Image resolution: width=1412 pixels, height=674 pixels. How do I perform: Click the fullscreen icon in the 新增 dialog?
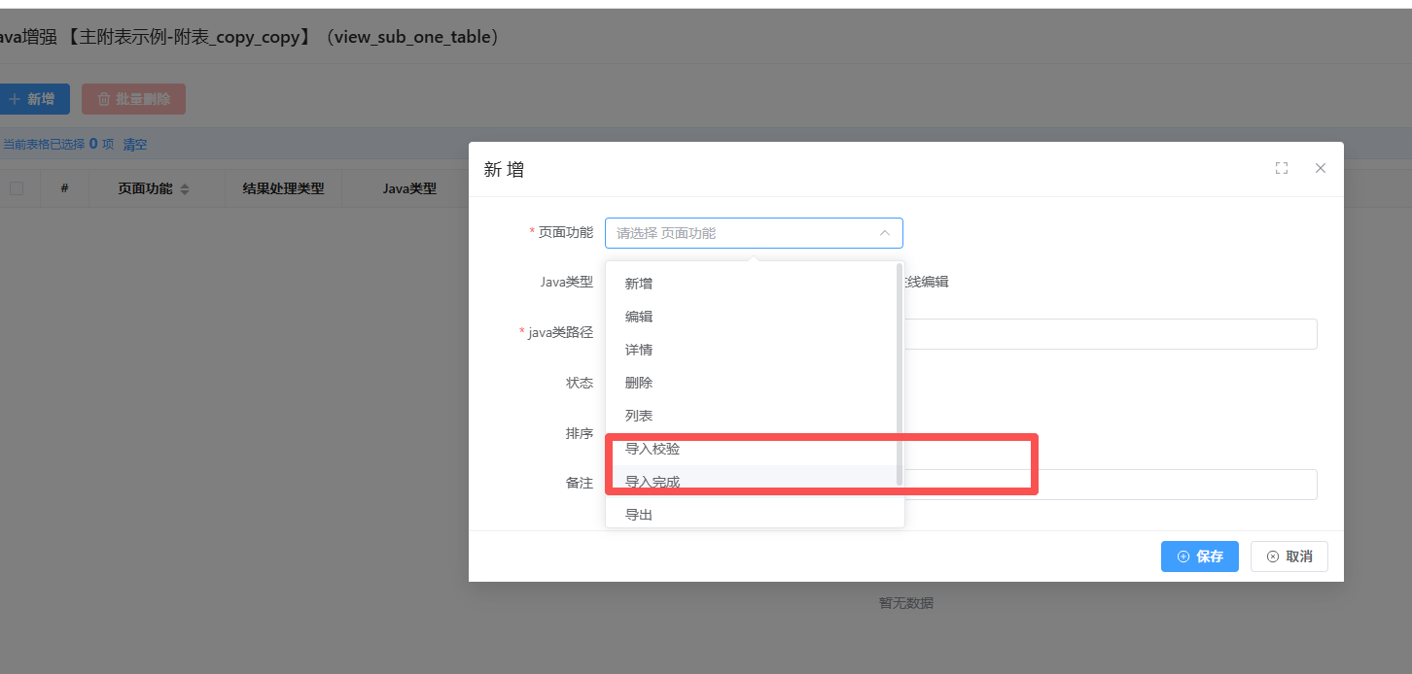click(x=1281, y=168)
